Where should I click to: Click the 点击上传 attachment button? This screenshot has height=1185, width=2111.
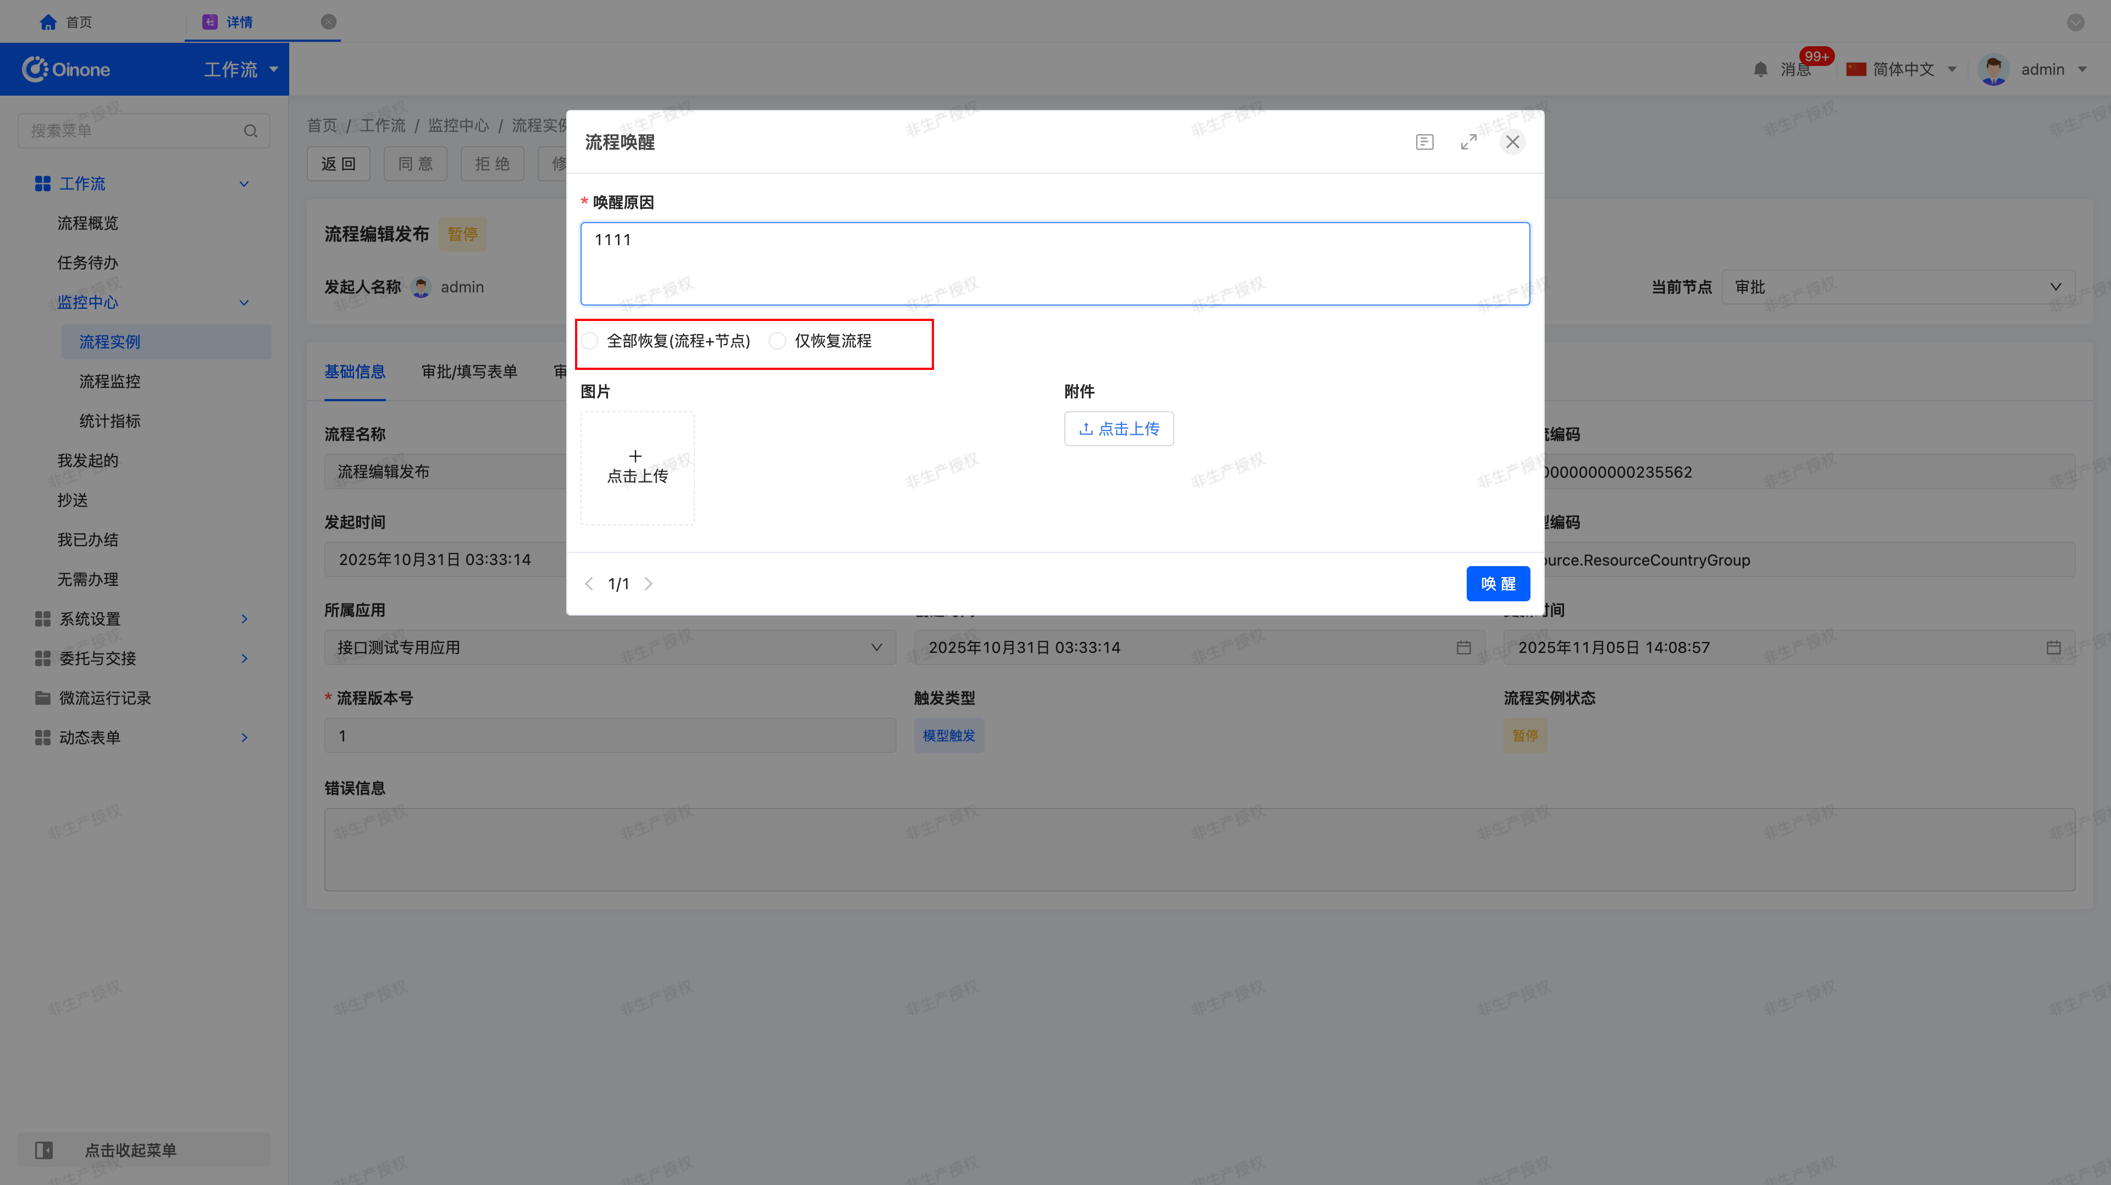tap(1119, 429)
